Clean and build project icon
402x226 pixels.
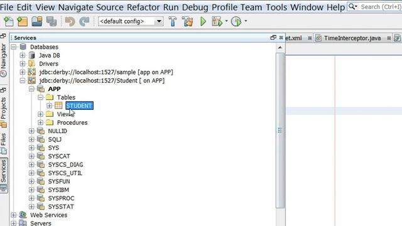[187, 21]
